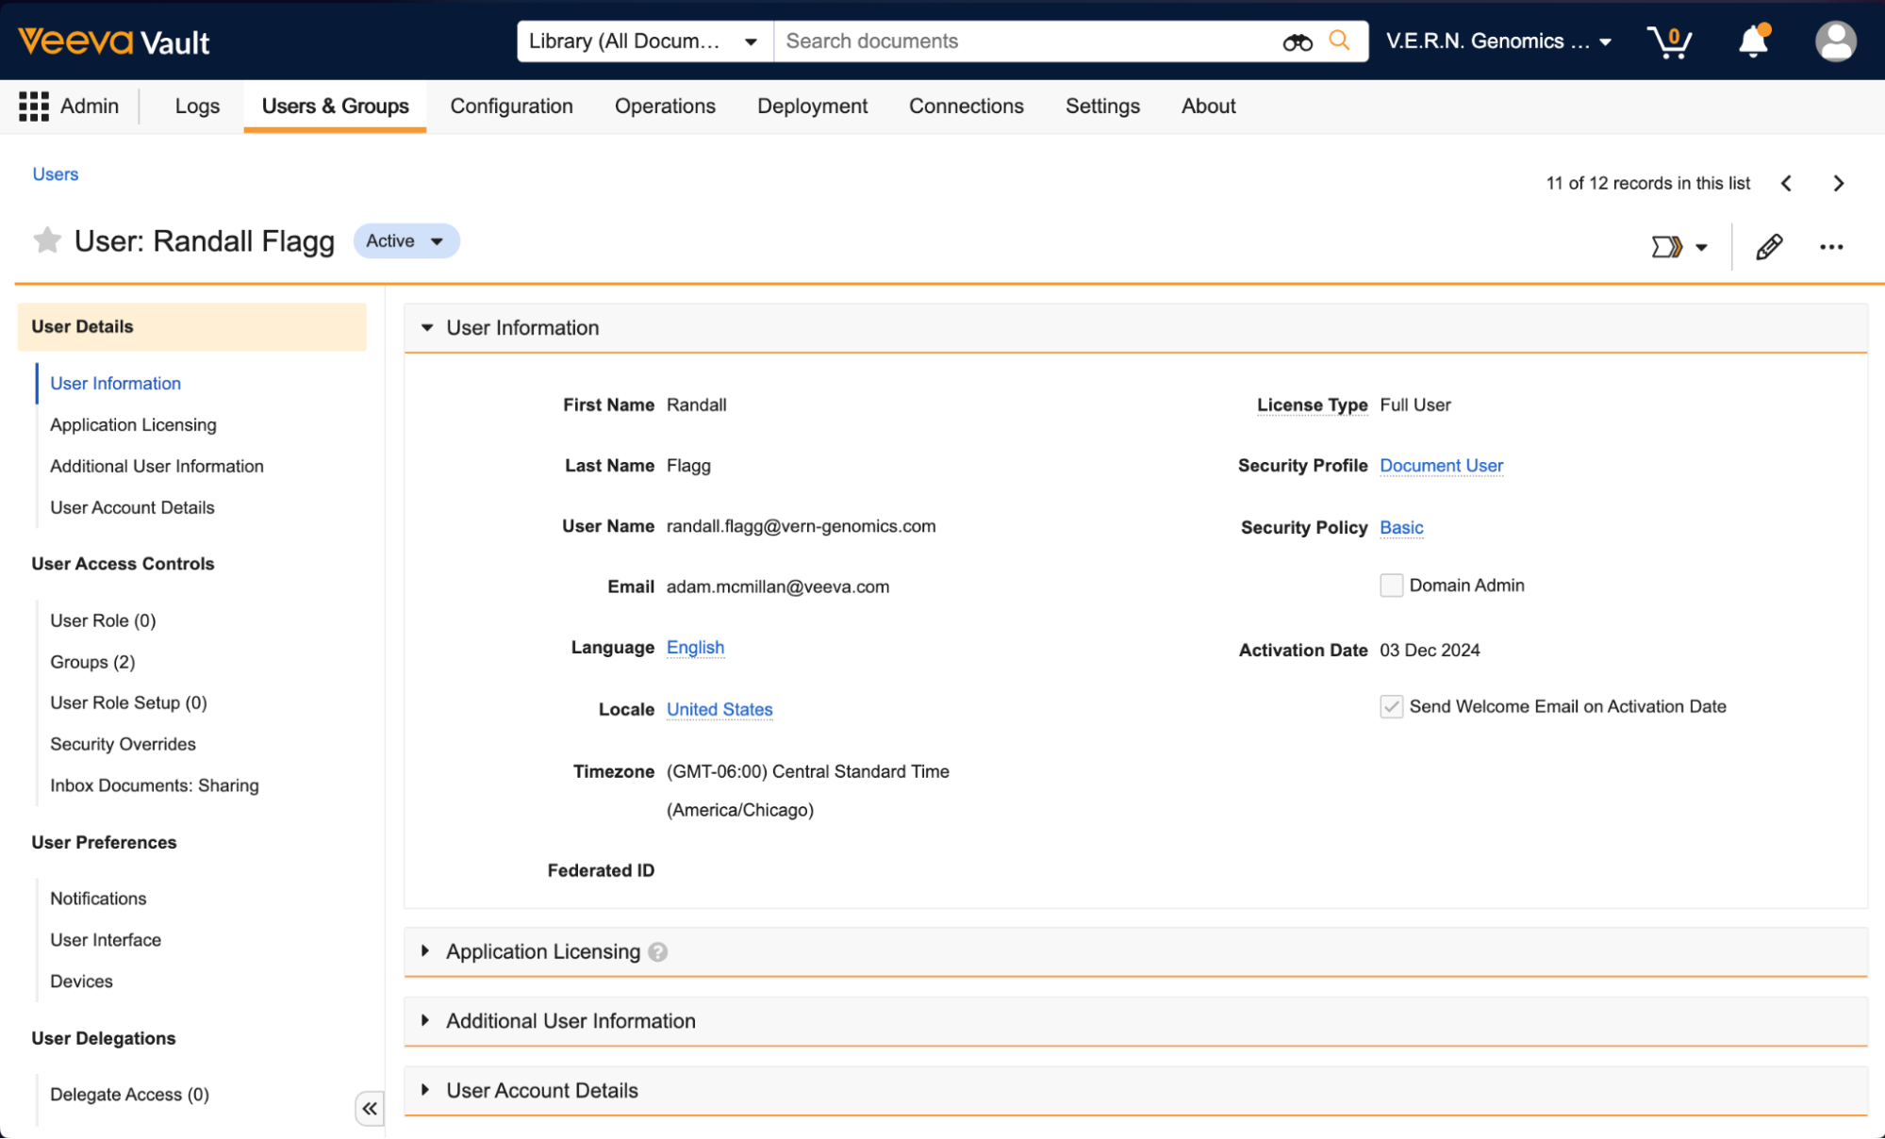Toggle the Domain Admin checkbox
Viewport: 1885px width, 1139px height.
pyautogui.click(x=1391, y=586)
